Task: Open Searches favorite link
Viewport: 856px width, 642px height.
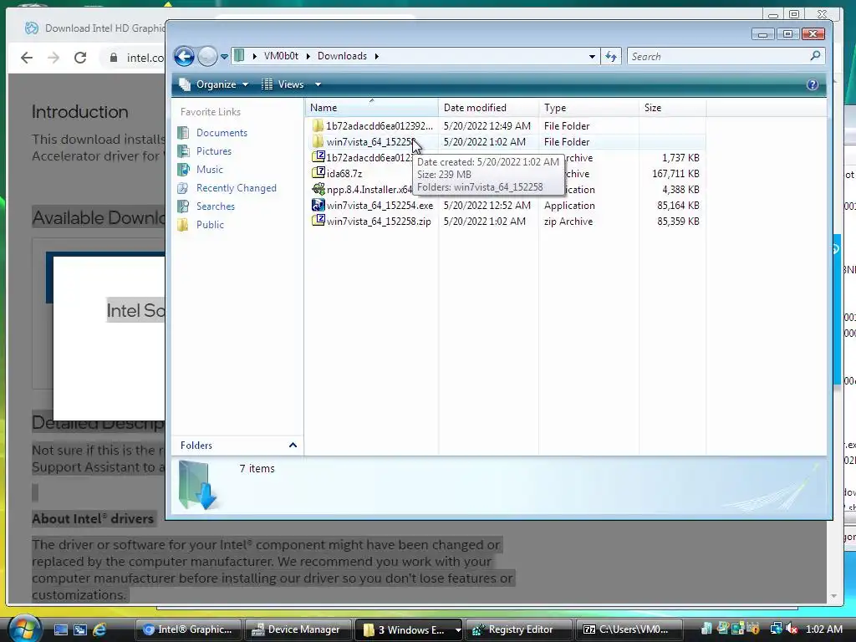Action: [215, 206]
